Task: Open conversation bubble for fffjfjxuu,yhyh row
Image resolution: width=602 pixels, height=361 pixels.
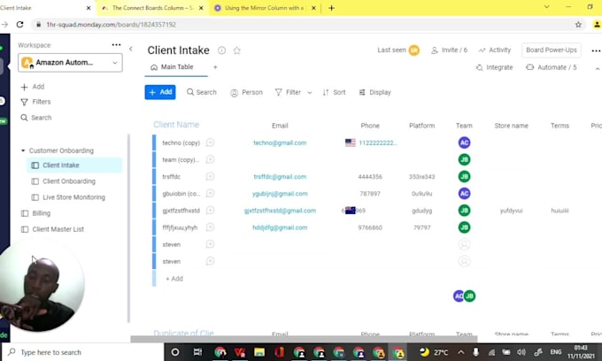Action: coord(210,227)
